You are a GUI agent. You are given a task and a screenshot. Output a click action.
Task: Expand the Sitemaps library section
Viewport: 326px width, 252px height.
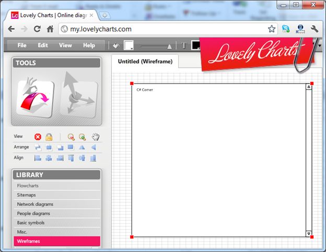point(57,195)
